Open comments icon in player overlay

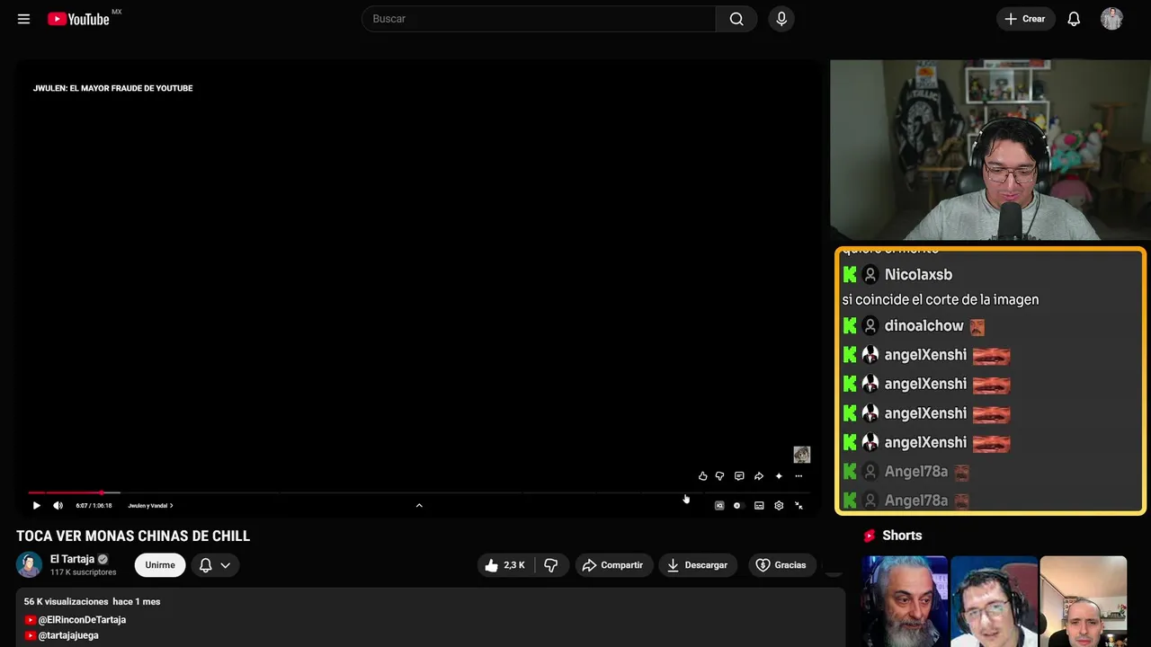click(739, 476)
